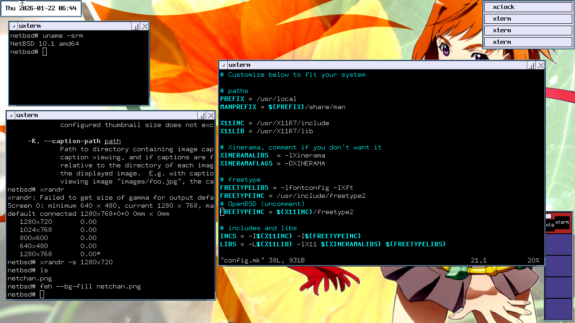Image resolution: width=575 pixels, height=323 pixels.
Task: Click the title bar of the uname uxterm window
Action: (75, 26)
